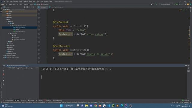Click the editor line with @PrePersist
Viewport: 192px width, 108px height.
pos(61,22)
